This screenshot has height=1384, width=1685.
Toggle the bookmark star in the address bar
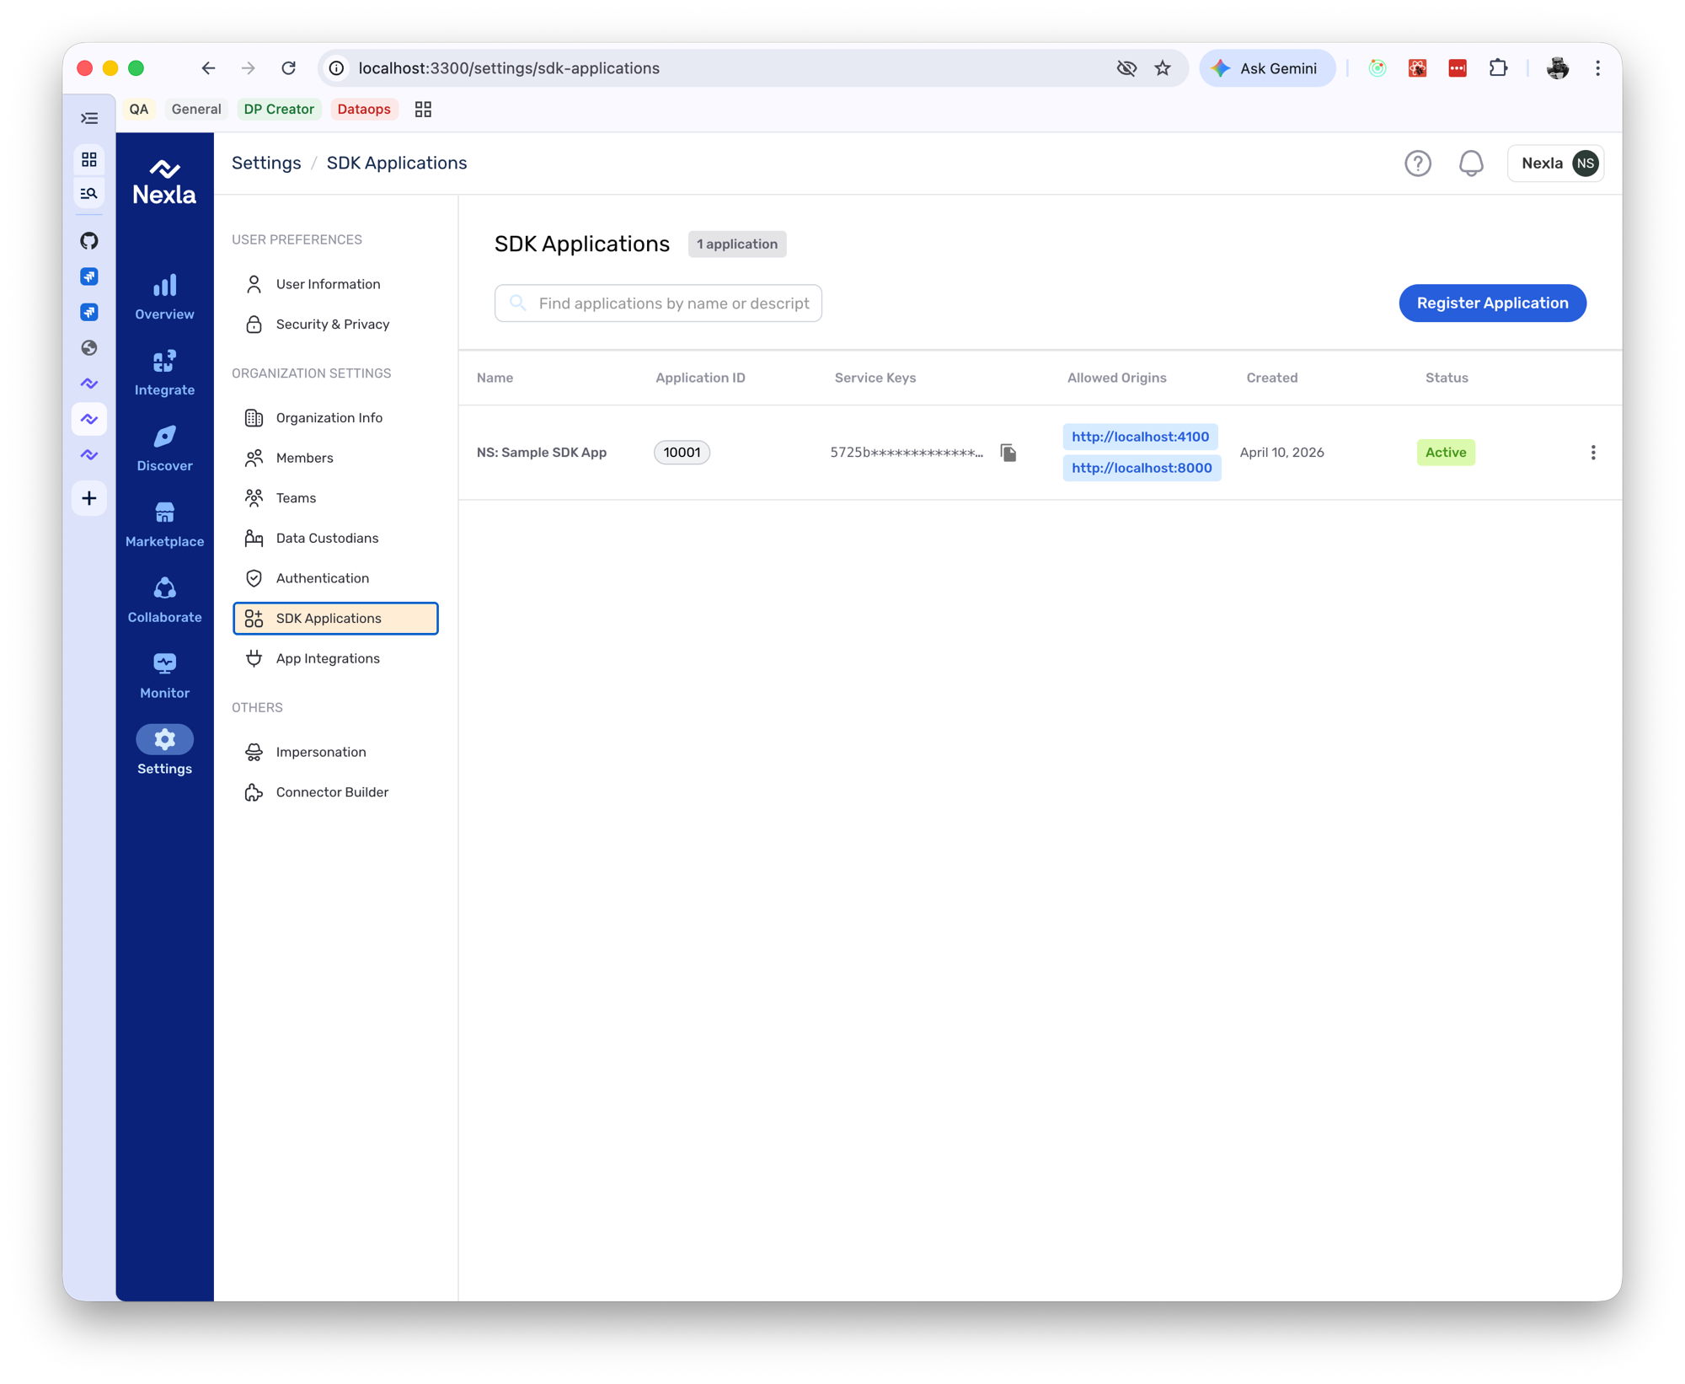click(x=1163, y=68)
